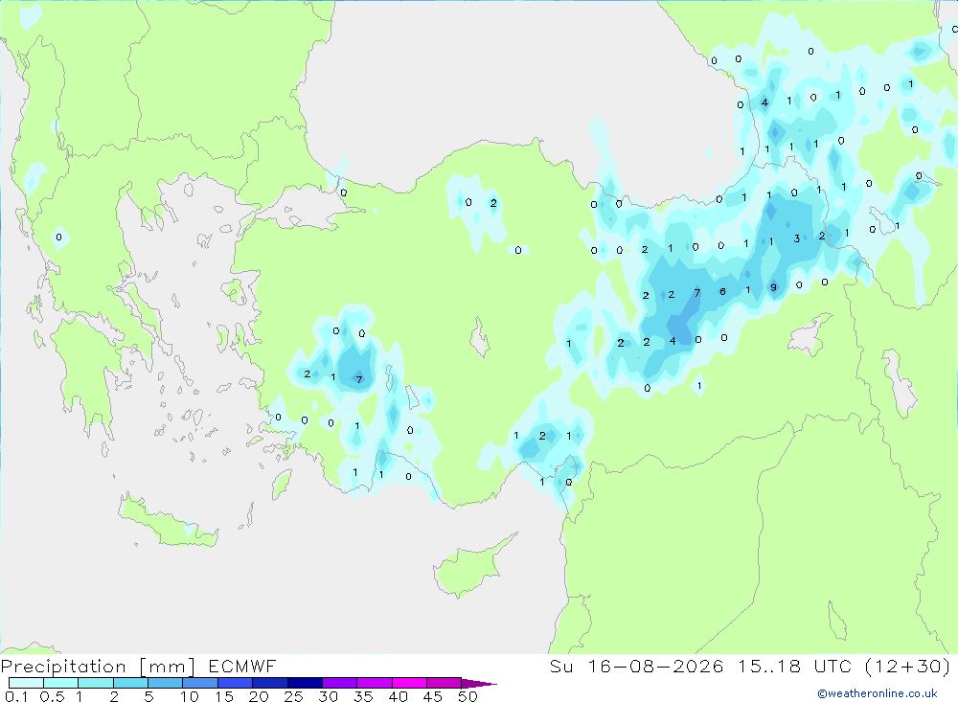Click the 35–40 mm legend color box

pos(374,683)
